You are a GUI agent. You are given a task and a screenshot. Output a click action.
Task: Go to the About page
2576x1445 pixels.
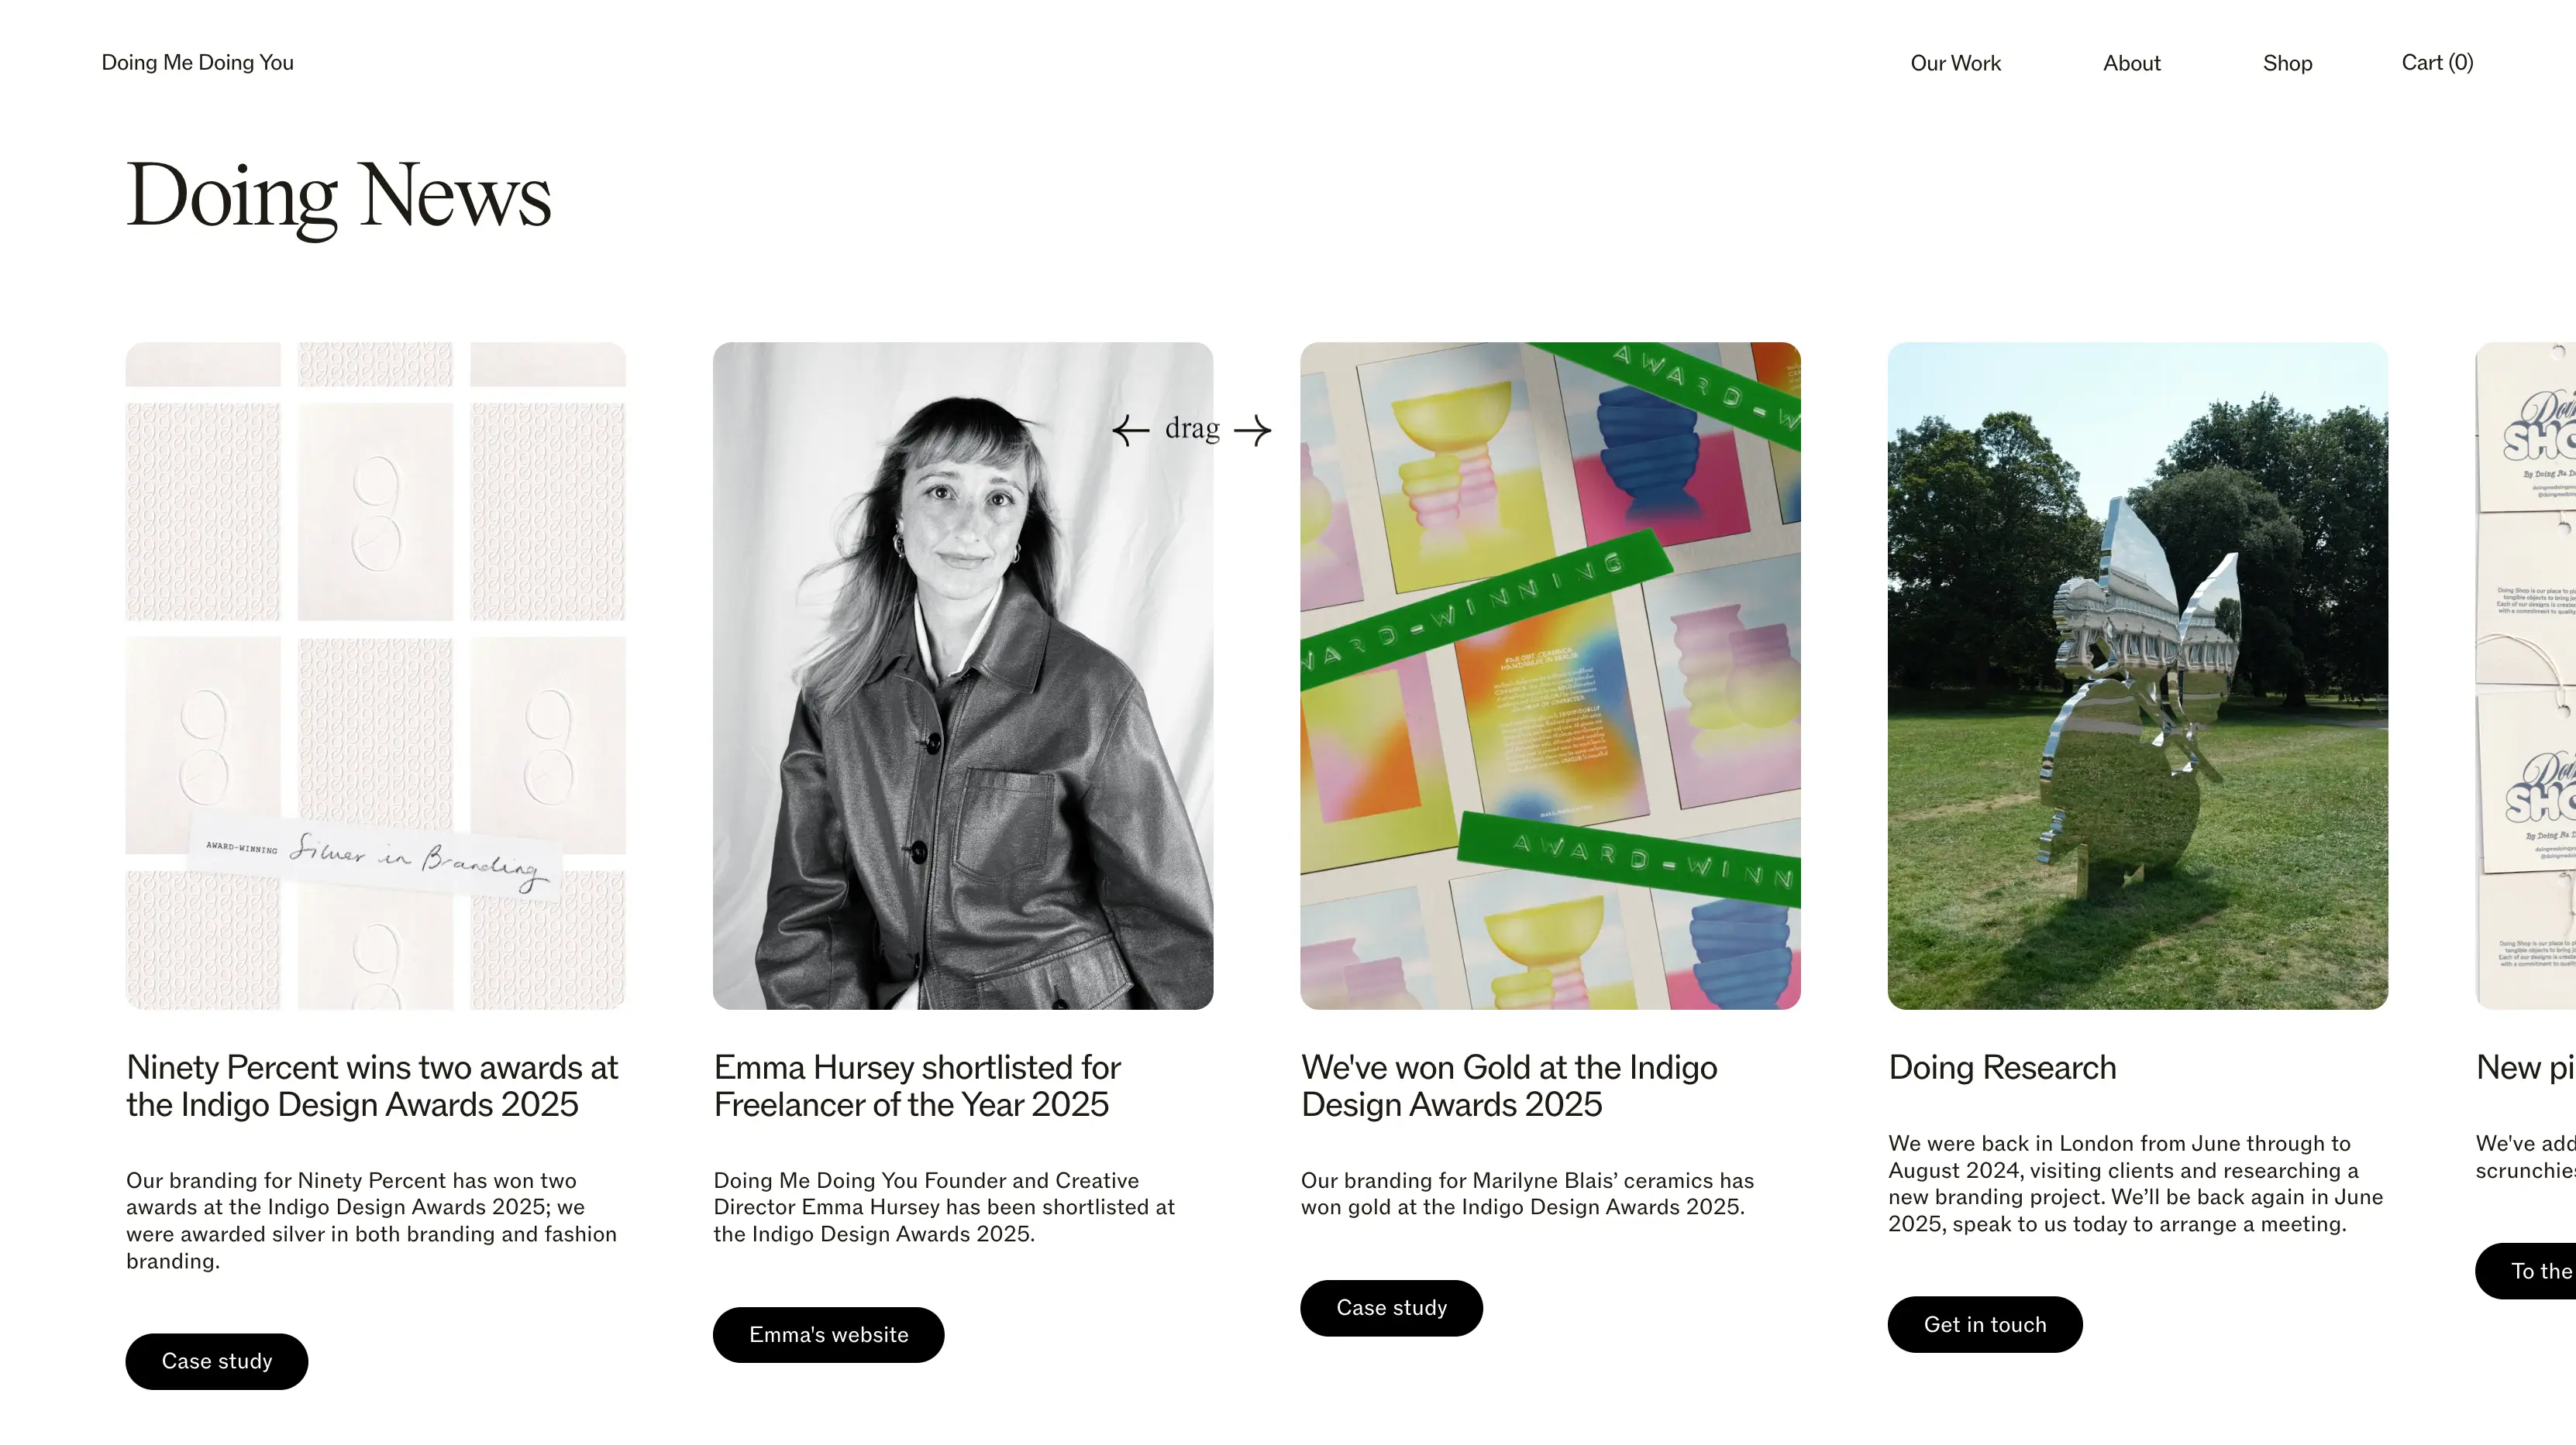[x=2131, y=63]
